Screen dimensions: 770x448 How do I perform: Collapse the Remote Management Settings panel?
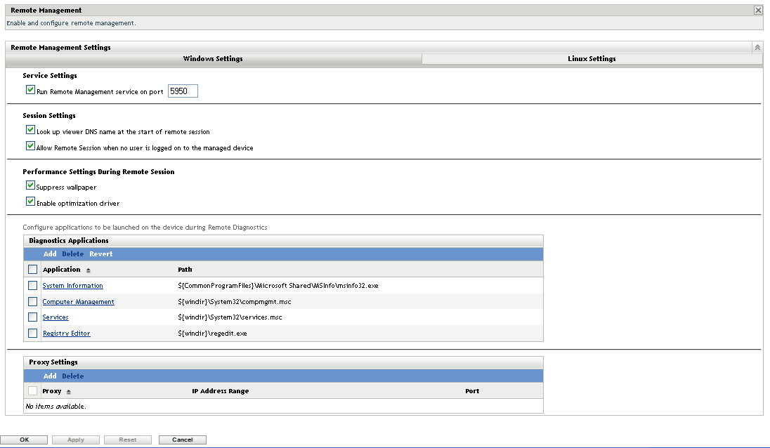pyautogui.click(x=757, y=47)
